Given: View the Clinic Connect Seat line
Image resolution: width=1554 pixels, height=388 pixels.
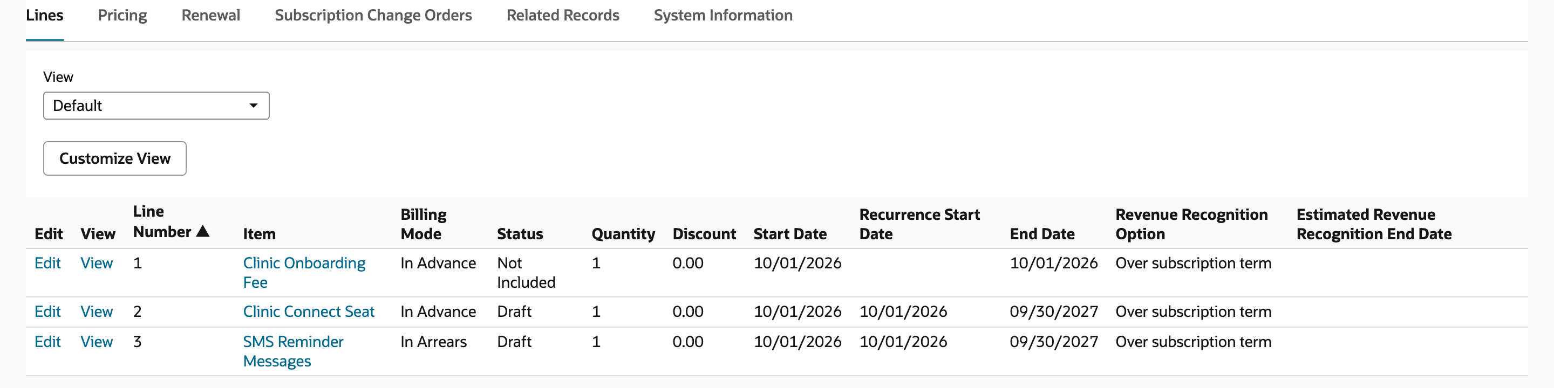Looking at the screenshot, I should click(97, 311).
